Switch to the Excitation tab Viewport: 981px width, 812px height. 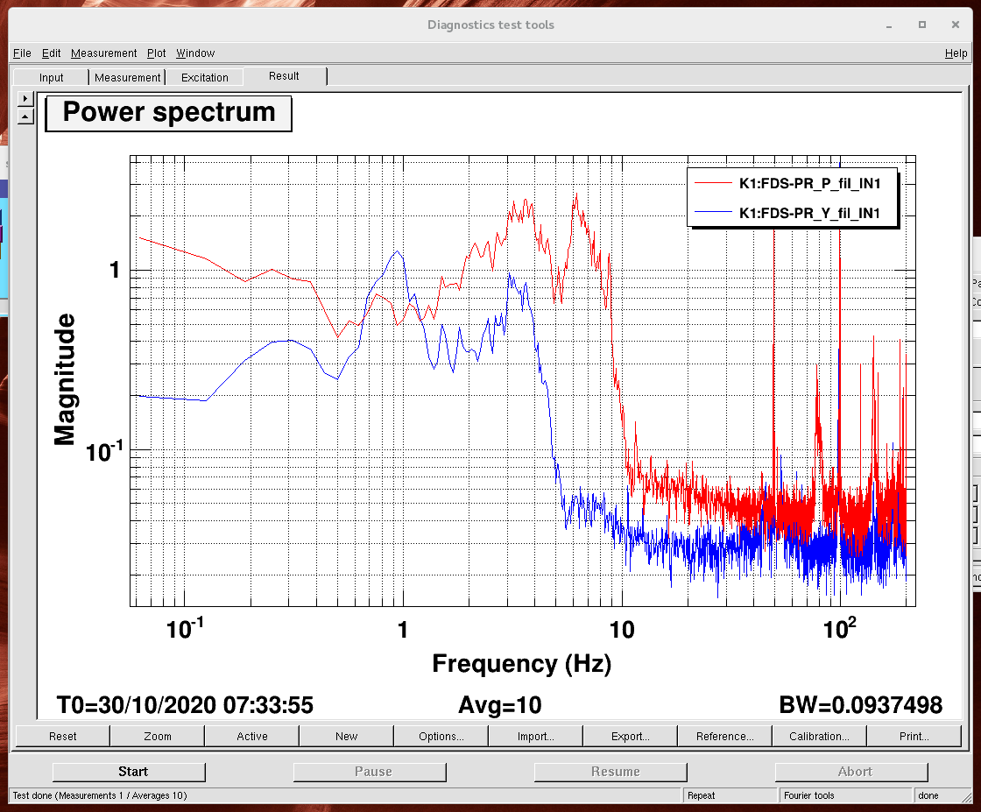pos(204,77)
